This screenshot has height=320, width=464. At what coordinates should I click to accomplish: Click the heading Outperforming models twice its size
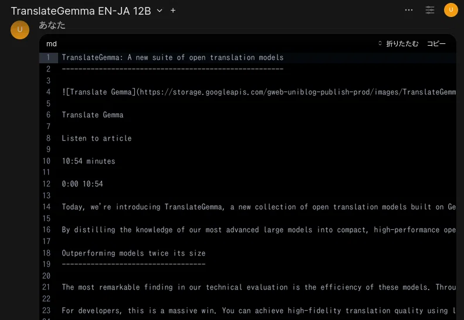134,253
